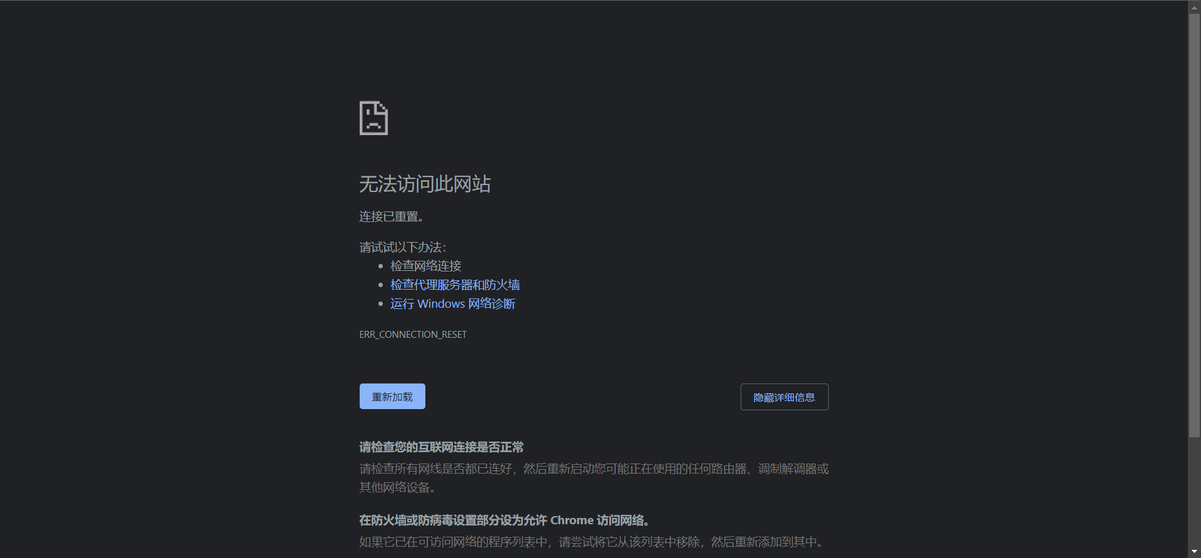This screenshot has width=1201, height=558.
Task: Click the heading mentioning Chrome 访问网络
Action: 504,520
